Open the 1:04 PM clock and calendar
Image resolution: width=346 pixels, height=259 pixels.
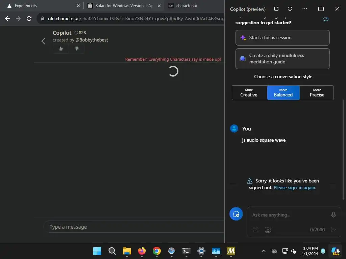coord(310,251)
